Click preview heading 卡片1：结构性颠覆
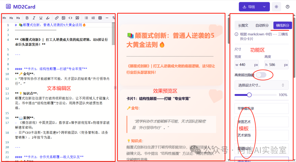Viewport: 296px width, 162px height. pos(158,99)
